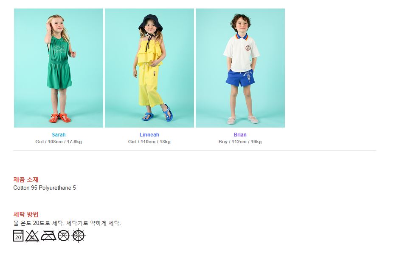Click the 제품 소재 heading
The width and height of the screenshot is (405, 253).
pos(26,179)
